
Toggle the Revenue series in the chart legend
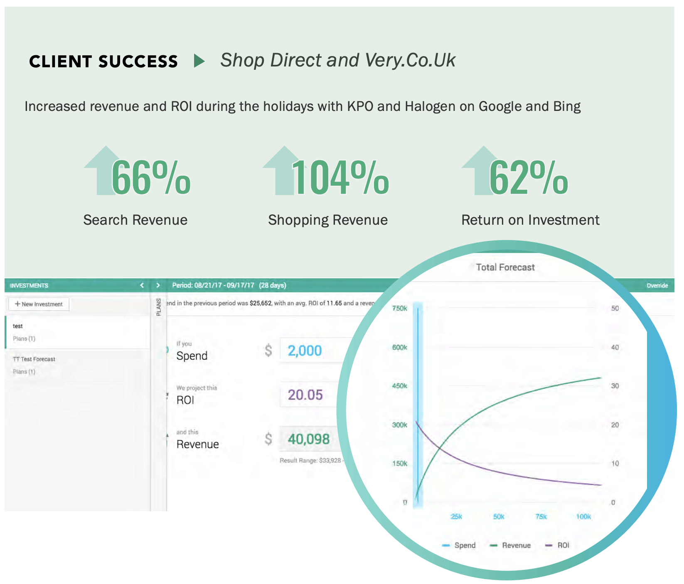click(511, 545)
